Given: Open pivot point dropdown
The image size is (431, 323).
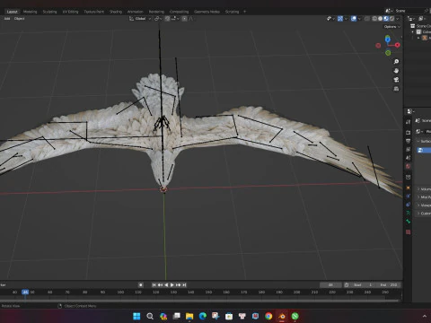Looking at the screenshot, I should tap(158, 19).
